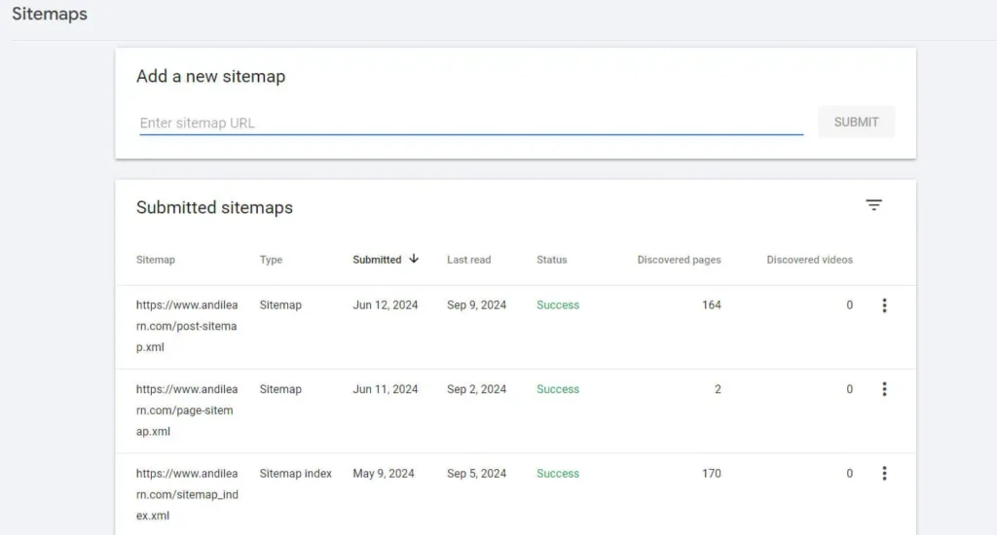This screenshot has width=997, height=535.
Task: Open the sitemap_index.xml sitemap URL
Action: coord(187,494)
